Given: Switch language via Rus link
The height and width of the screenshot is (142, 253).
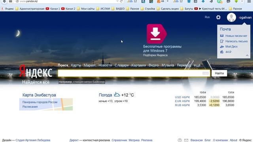Looking at the screenshot, I should (207, 17).
